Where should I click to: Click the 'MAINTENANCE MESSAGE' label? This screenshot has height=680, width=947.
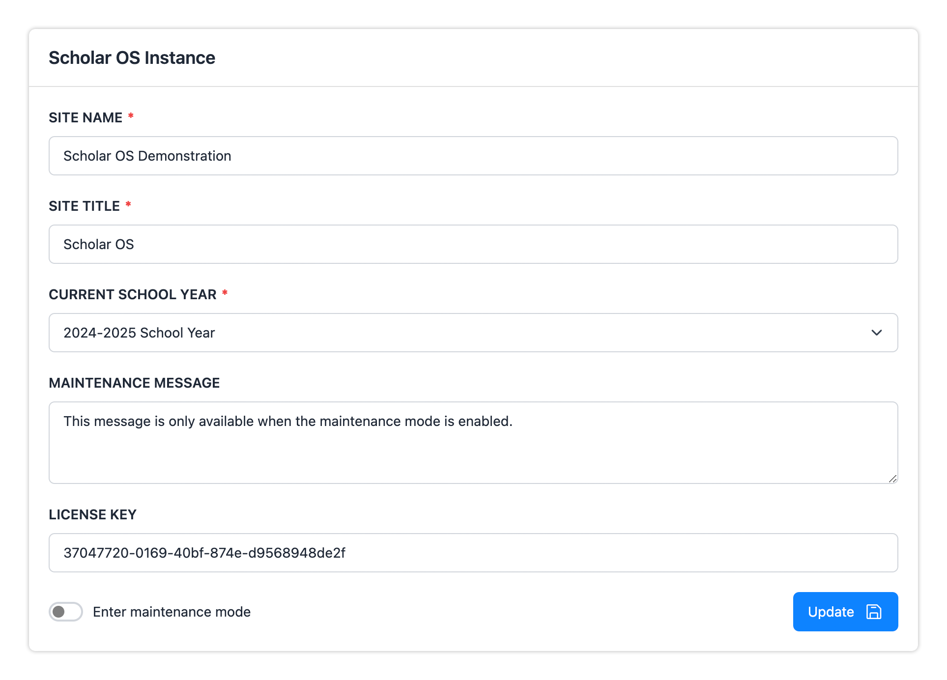click(x=134, y=383)
